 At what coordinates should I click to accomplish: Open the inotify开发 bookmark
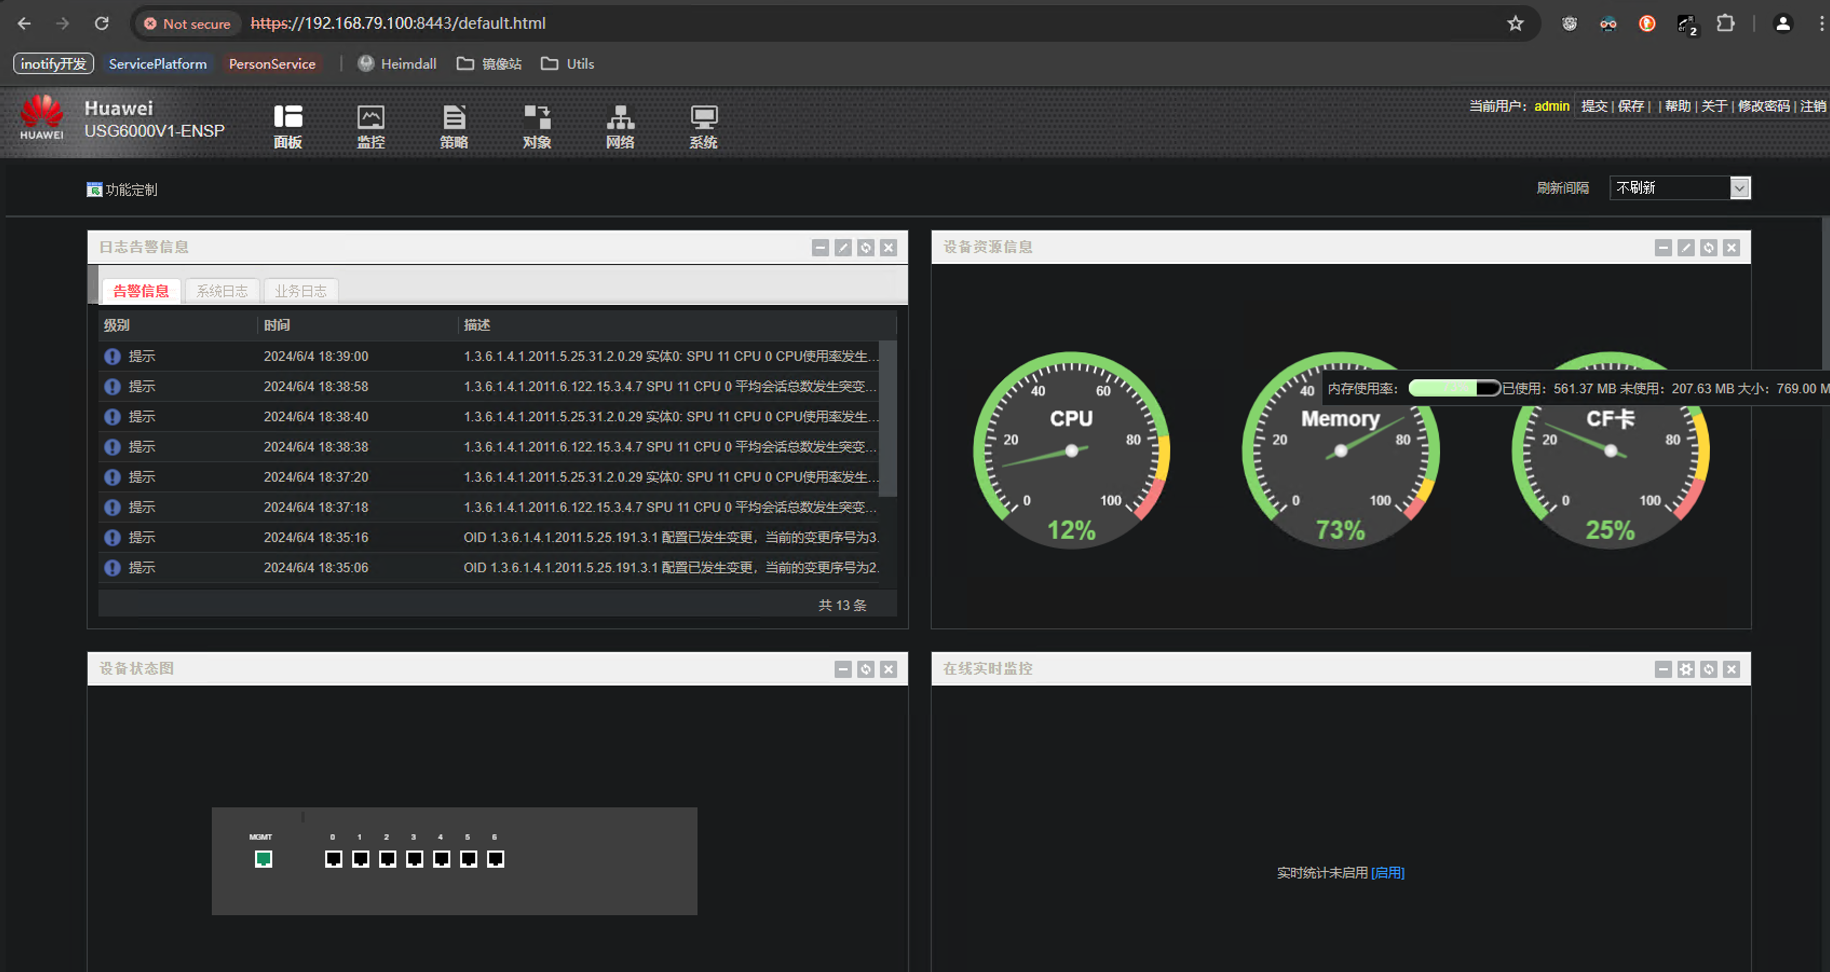tap(53, 64)
